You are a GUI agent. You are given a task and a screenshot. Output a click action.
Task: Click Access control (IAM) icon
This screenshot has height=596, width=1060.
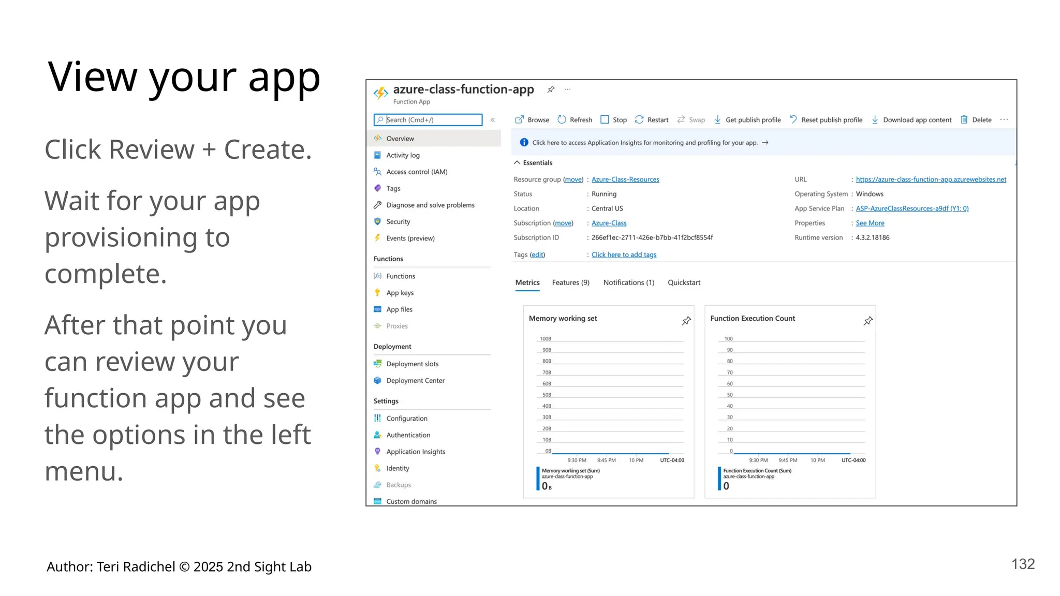coord(377,172)
